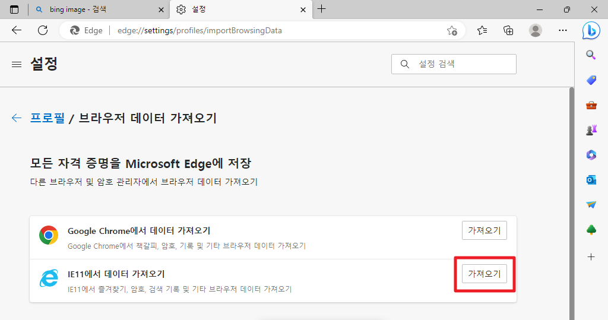Open the profile avatar icon
The image size is (608, 320).
536,30
